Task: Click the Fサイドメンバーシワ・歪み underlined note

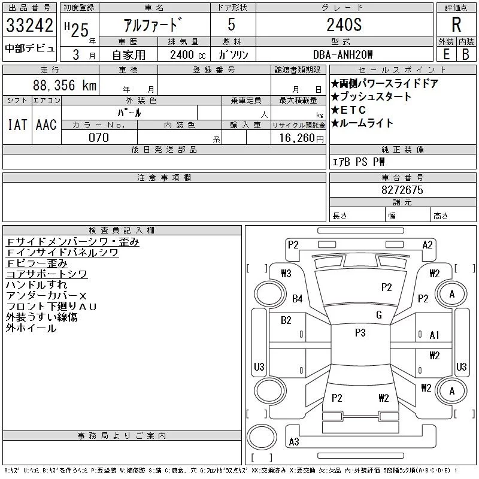Action: pos(72,242)
